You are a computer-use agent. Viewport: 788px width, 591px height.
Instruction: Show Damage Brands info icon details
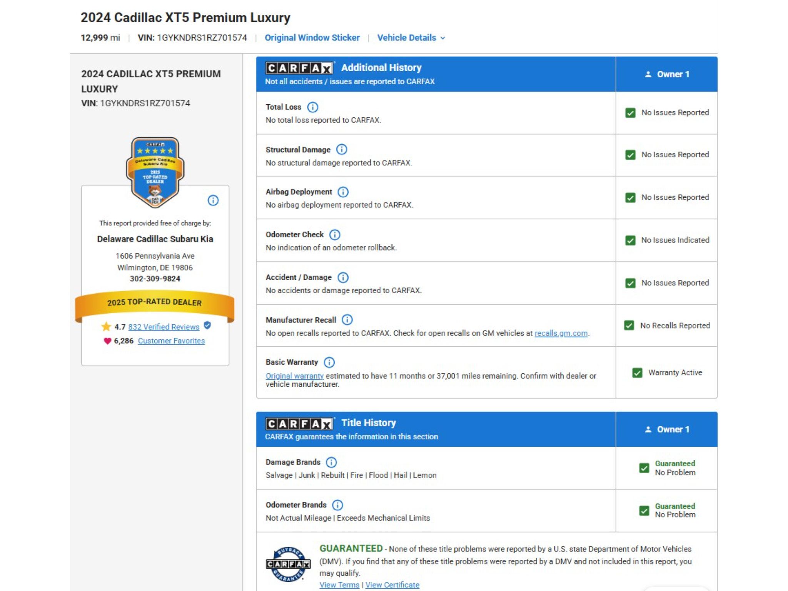pyautogui.click(x=331, y=462)
